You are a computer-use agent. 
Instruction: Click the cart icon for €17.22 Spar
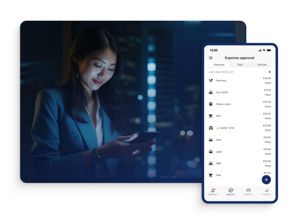211,175
